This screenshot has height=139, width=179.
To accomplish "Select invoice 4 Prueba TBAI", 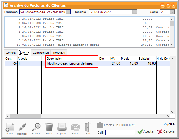I will 87,32.
